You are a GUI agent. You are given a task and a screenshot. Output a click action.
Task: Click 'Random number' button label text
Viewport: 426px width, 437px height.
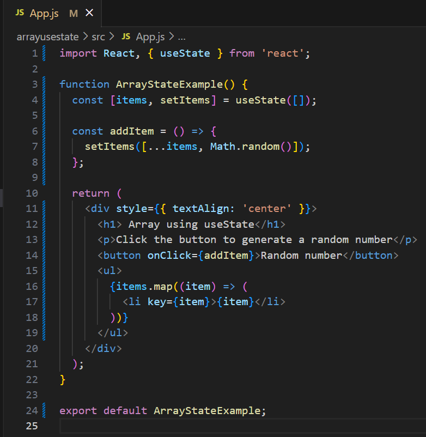301,256
